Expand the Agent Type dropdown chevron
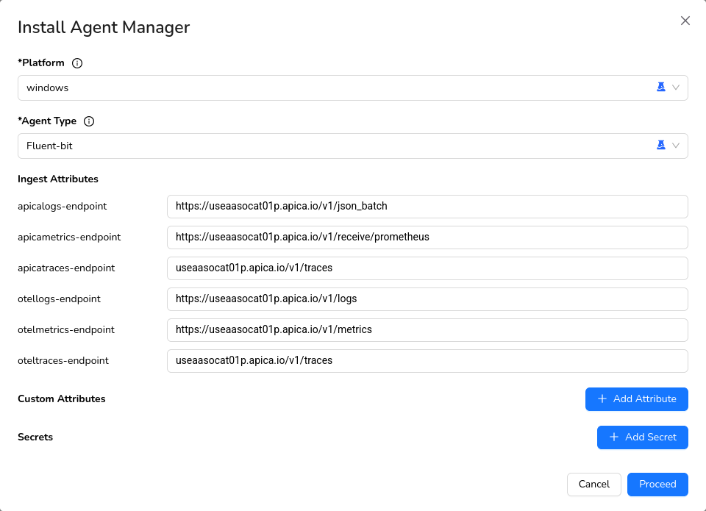The height and width of the screenshot is (511, 706). (676, 146)
